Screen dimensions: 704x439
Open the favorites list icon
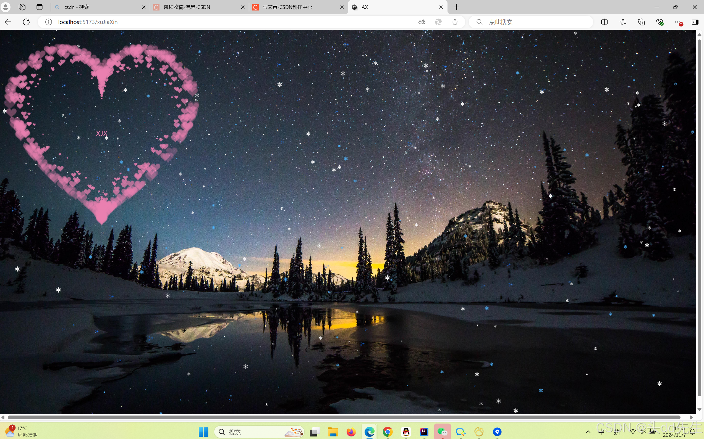(623, 22)
